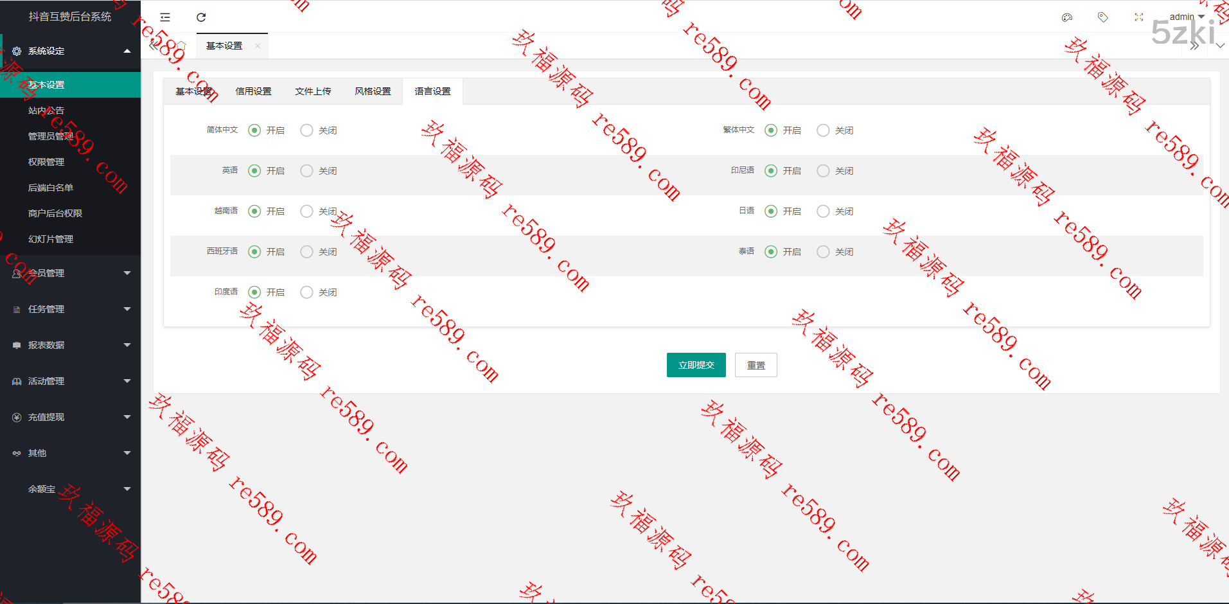Open the page tabs options chevron

[x=1220, y=46]
